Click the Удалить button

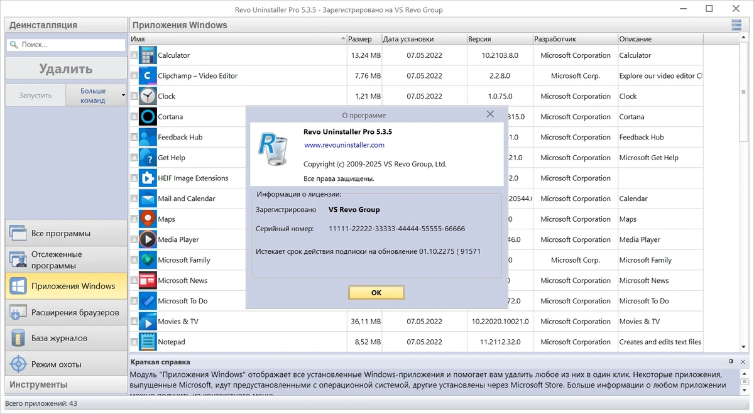tap(66, 68)
